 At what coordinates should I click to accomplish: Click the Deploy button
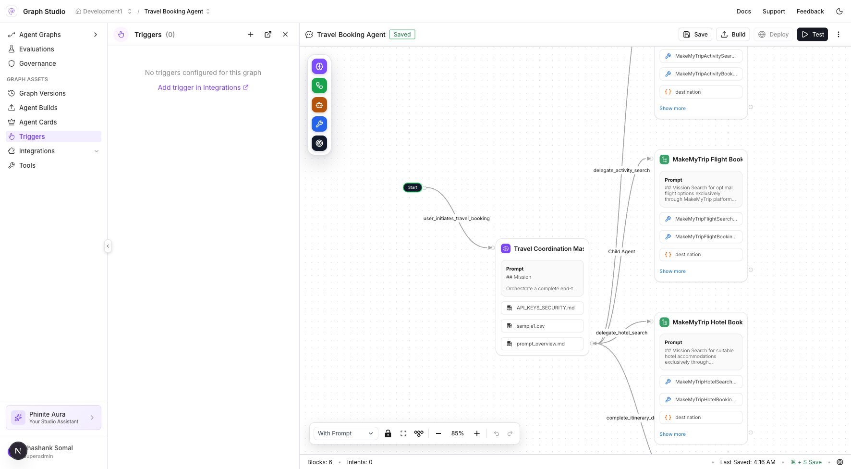point(773,35)
